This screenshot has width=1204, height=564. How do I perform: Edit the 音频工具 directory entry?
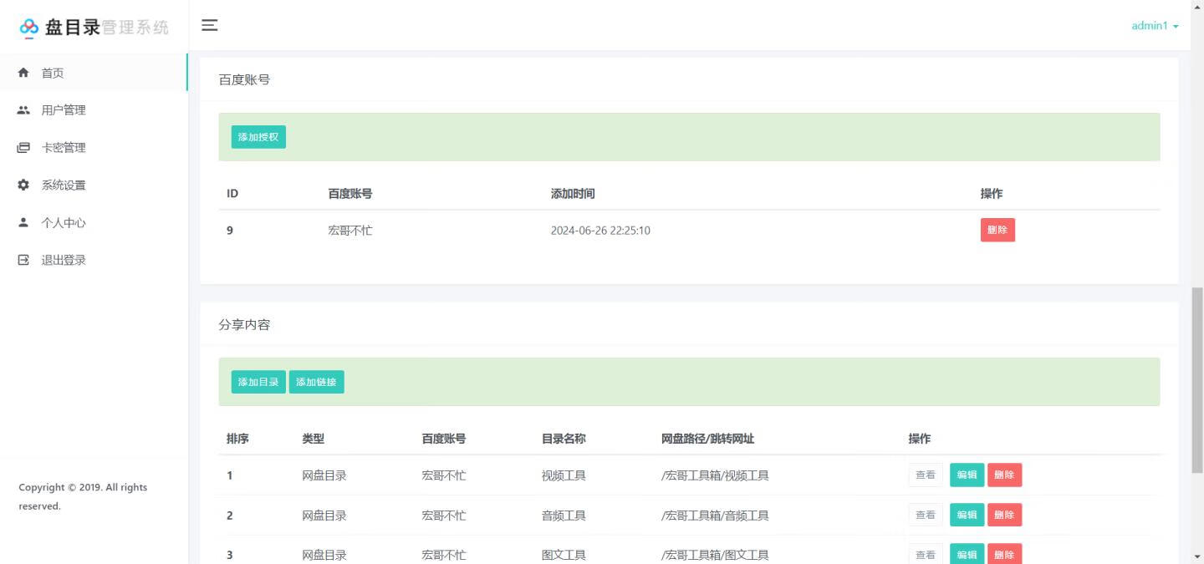click(x=967, y=515)
